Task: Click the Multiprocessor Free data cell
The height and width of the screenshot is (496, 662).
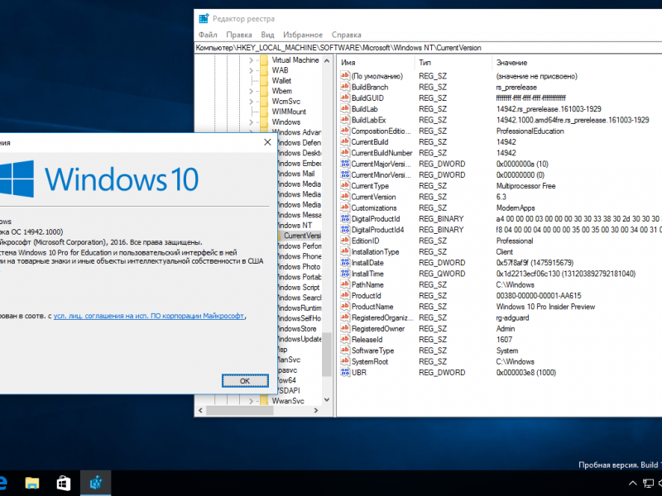Action: (x=525, y=185)
